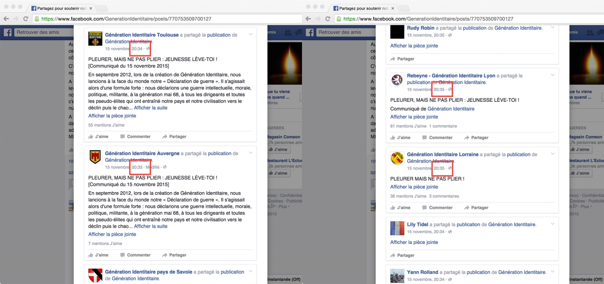The image size is (604, 284).
Task: Select the 'Partagez pour soutenir' tab in right window
Action: tap(363, 8)
